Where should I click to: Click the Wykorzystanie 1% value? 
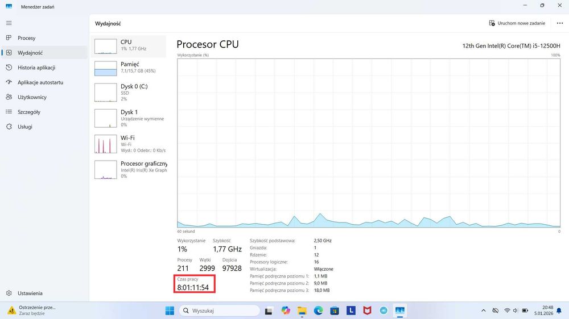pos(182,249)
